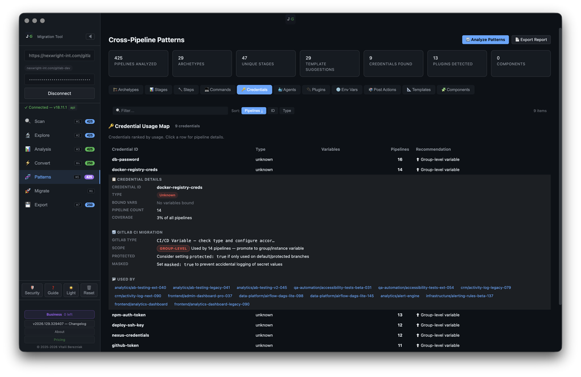Viewport: 581px width, 377px height.
Task: Expand the deploy-ssh-key credential row
Action: coord(330,325)
